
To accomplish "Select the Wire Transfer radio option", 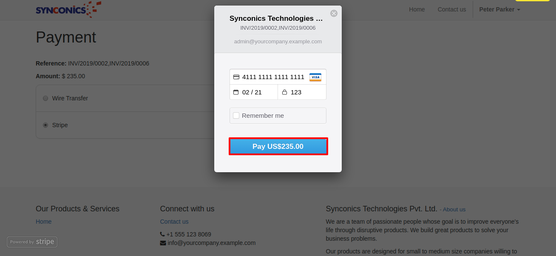I will click(45, 98).
